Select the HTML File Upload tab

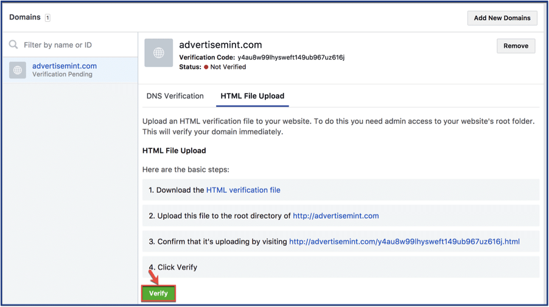253,96
